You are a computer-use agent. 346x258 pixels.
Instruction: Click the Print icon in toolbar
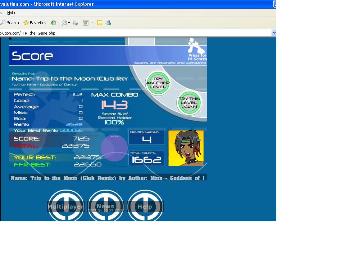(76, 23)
